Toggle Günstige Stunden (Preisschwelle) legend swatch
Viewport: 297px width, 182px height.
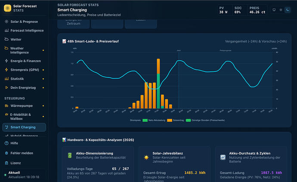point(188,120)
